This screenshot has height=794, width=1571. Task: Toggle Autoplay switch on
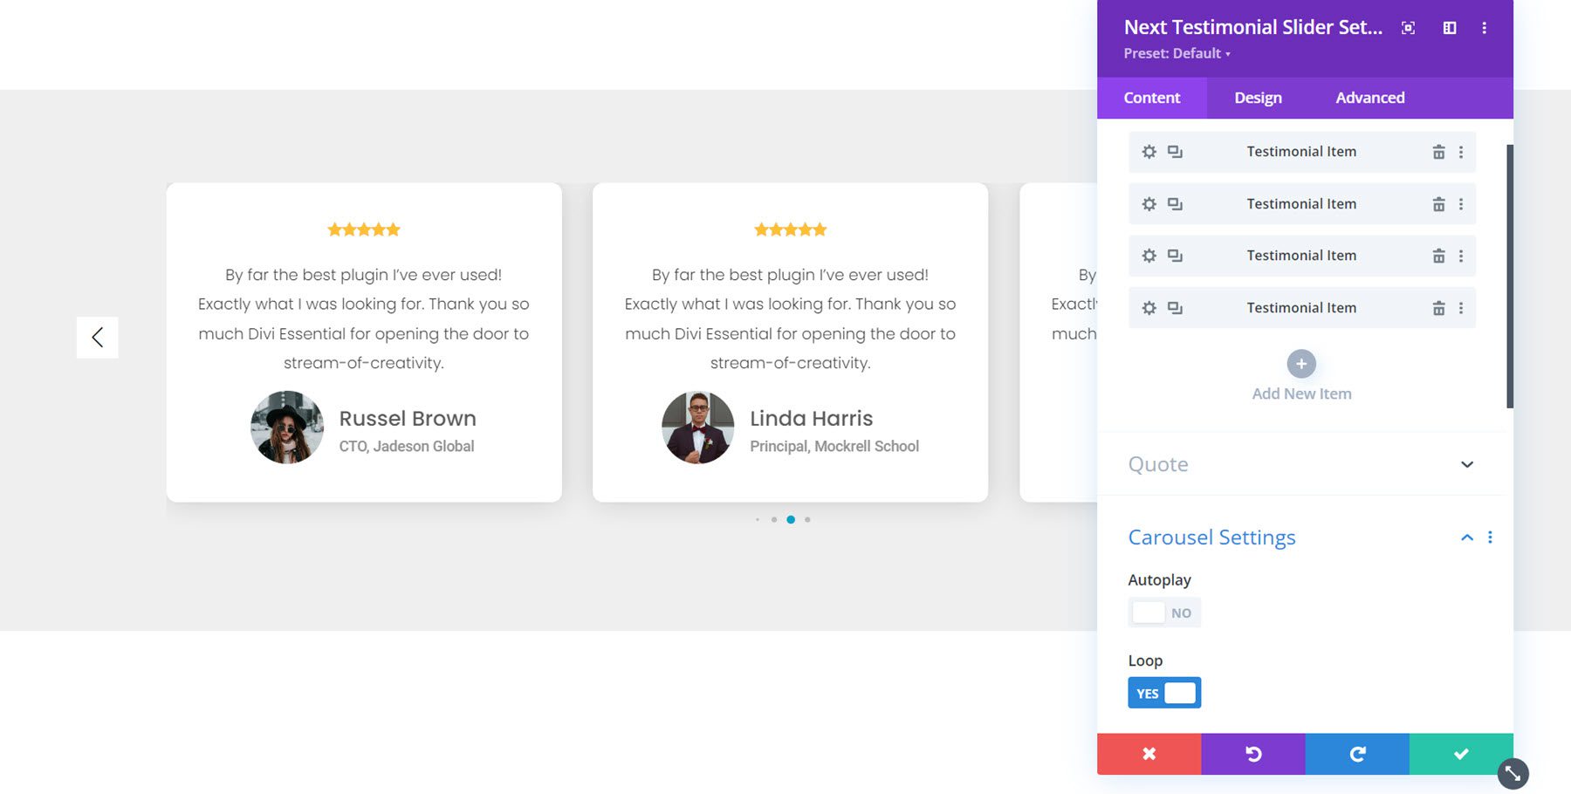click(x=1164, y=613)
